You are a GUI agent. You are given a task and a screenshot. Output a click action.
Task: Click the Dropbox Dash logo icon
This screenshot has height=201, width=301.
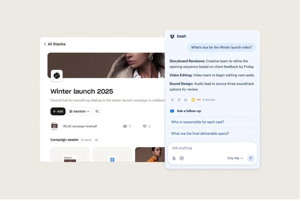coord(172,36)
